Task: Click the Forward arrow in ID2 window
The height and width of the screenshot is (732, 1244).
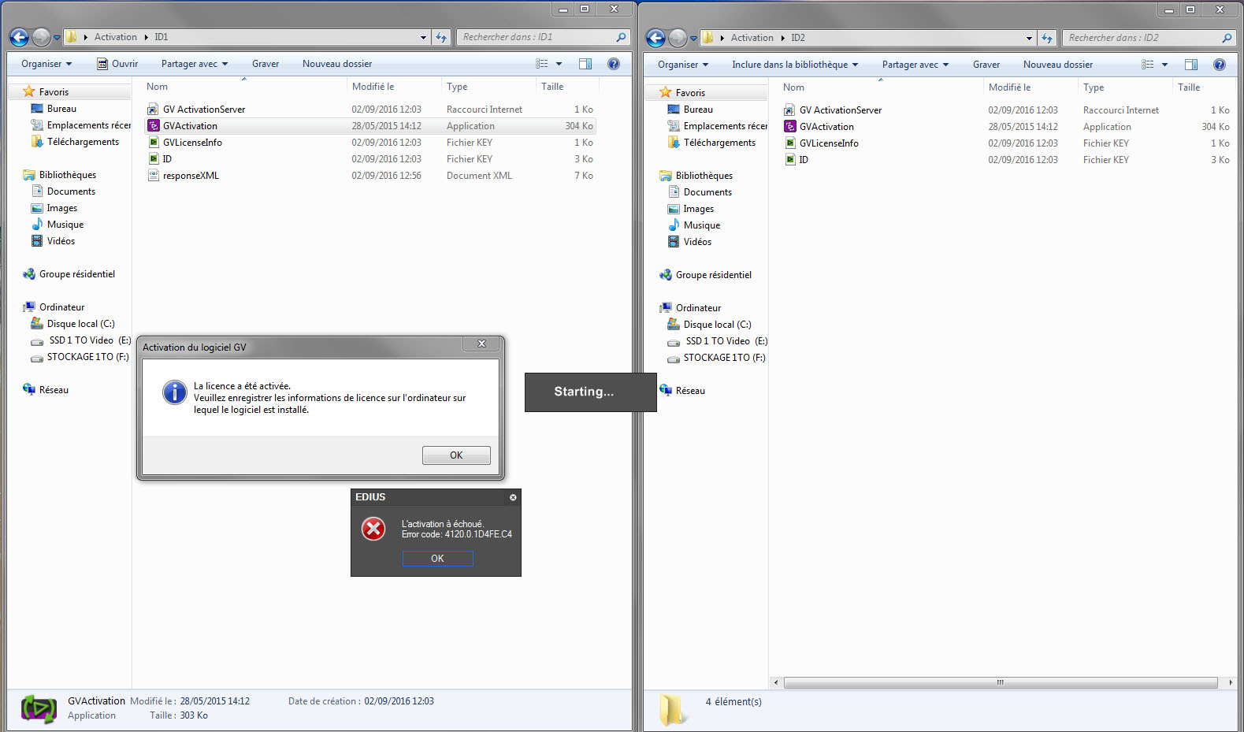Action: [678, 38]
